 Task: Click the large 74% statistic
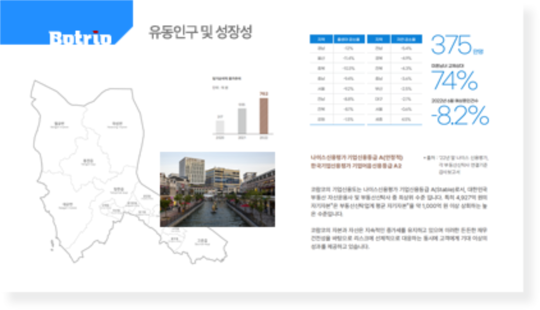[454, 80]
